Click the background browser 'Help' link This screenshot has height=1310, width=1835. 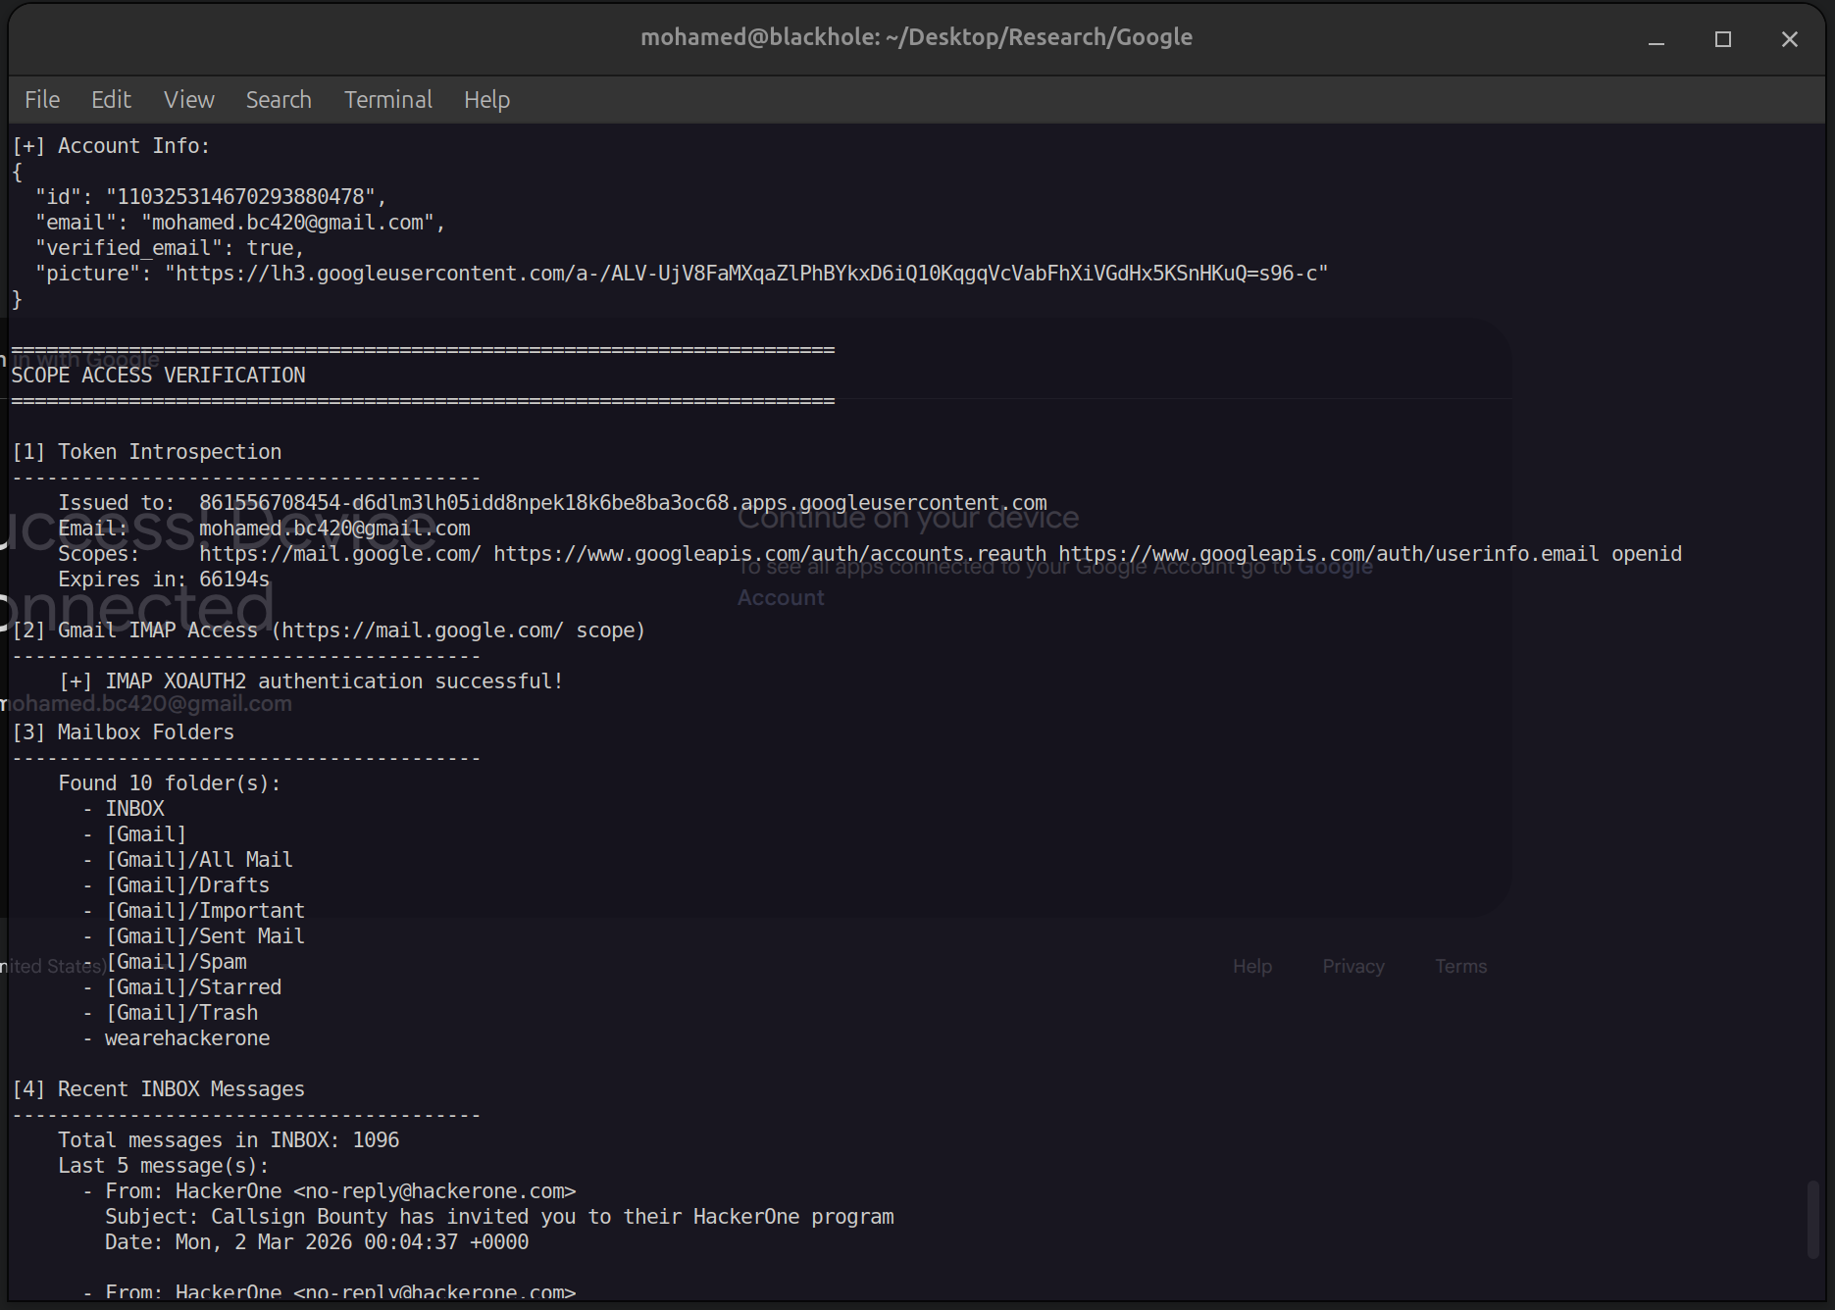tap(1252, 967)
